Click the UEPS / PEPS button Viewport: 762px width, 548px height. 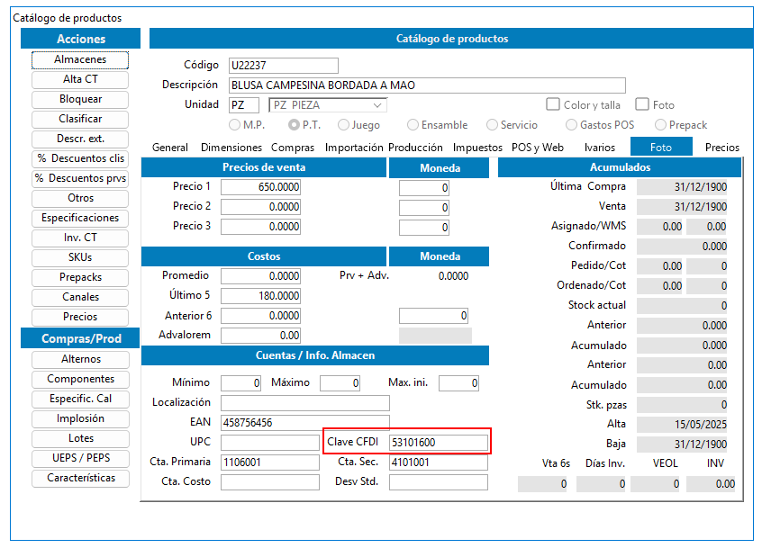click(80, 458)
